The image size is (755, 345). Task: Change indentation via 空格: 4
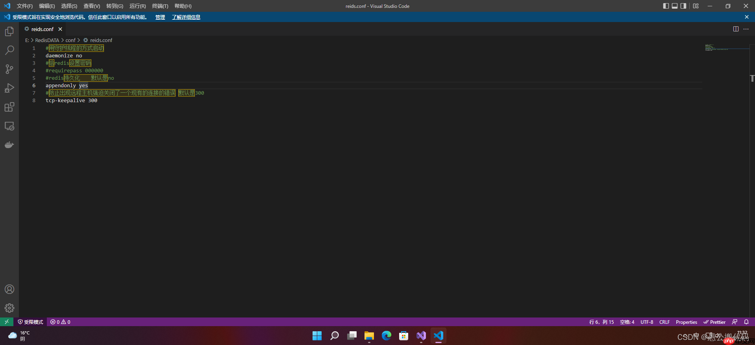[x=627, y=322]
